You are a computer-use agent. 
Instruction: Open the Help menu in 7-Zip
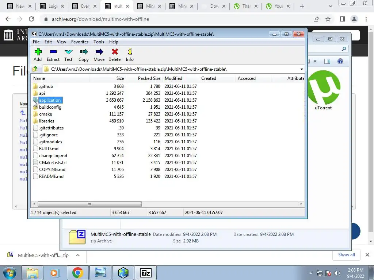114,42
